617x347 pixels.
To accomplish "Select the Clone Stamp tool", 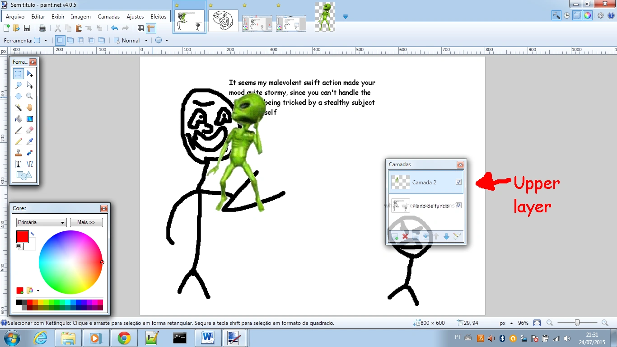I will click(x=19, y=153).
